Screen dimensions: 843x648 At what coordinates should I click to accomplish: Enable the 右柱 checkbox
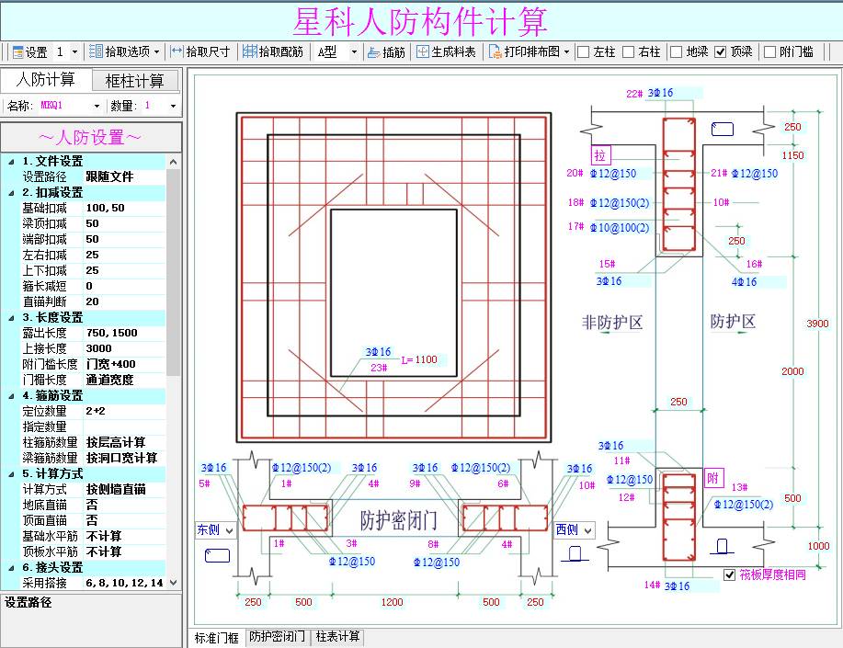point(629,52)
